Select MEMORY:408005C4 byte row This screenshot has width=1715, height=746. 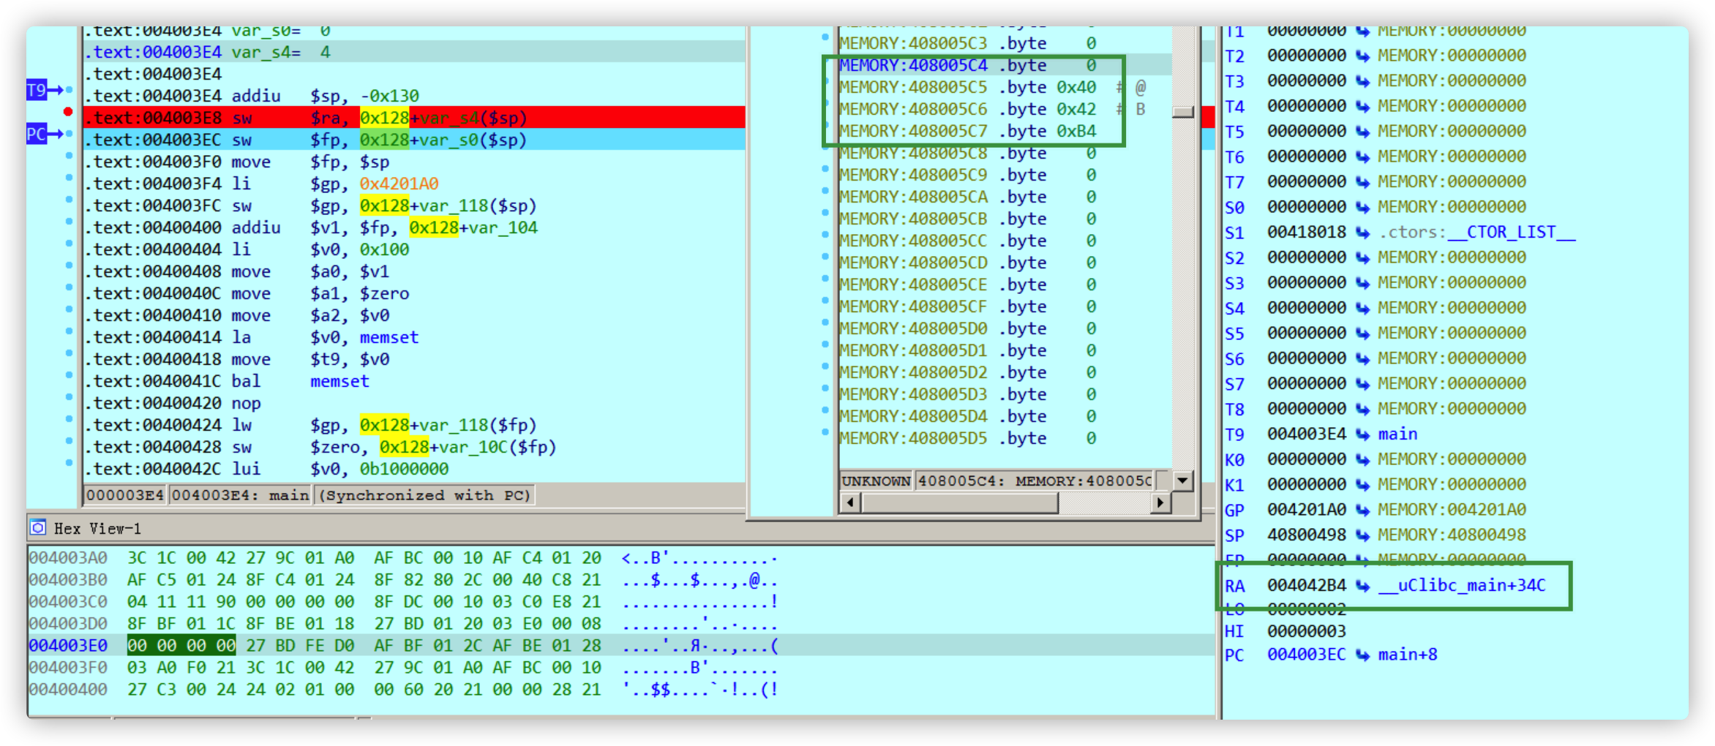(1005, 66)
